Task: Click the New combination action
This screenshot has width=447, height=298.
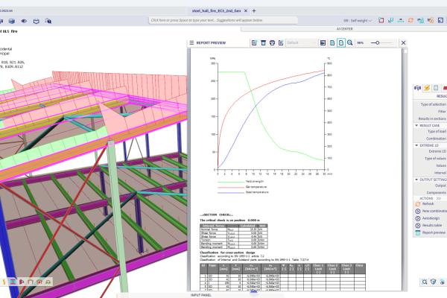Action: 431,211
